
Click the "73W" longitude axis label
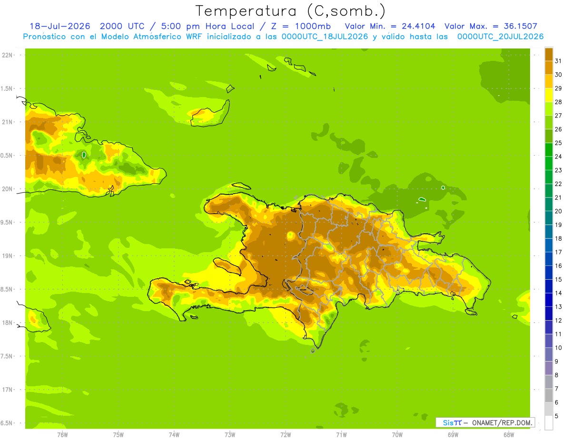point(230,435)
